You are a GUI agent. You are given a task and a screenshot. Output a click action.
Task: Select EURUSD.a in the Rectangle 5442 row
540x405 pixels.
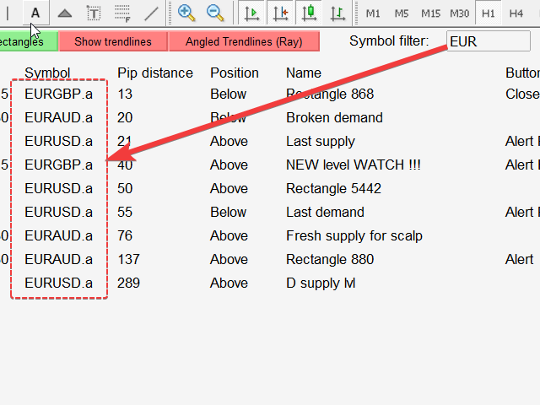coord(58,188)
